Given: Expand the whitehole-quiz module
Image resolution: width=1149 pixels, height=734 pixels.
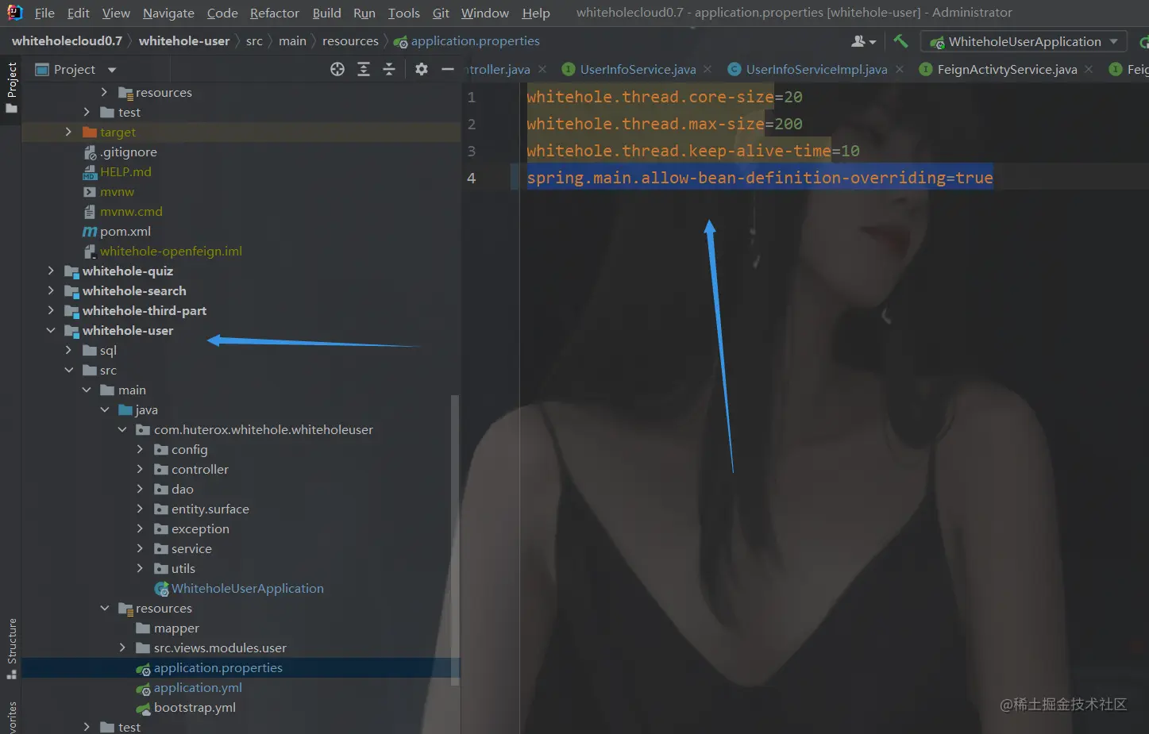Looking at the screenshot, I should [x=51, y=271].
